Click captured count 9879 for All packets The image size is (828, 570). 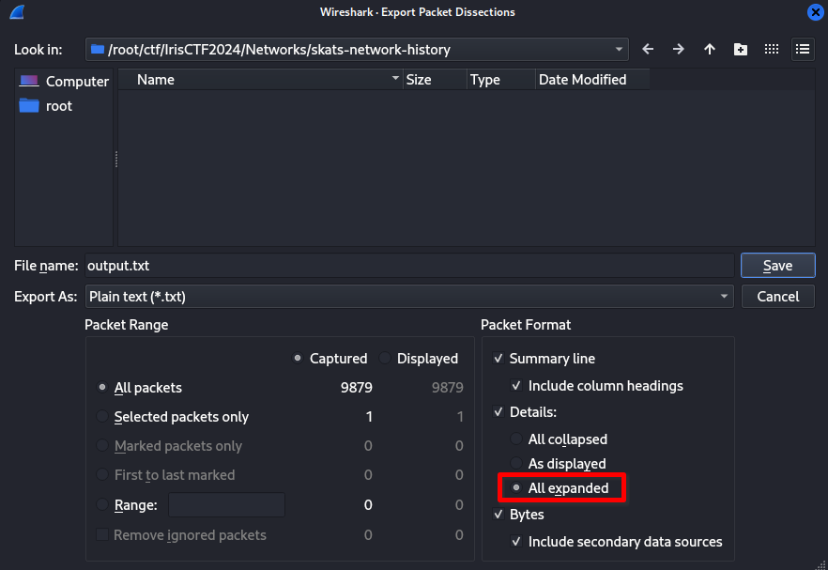357,387
